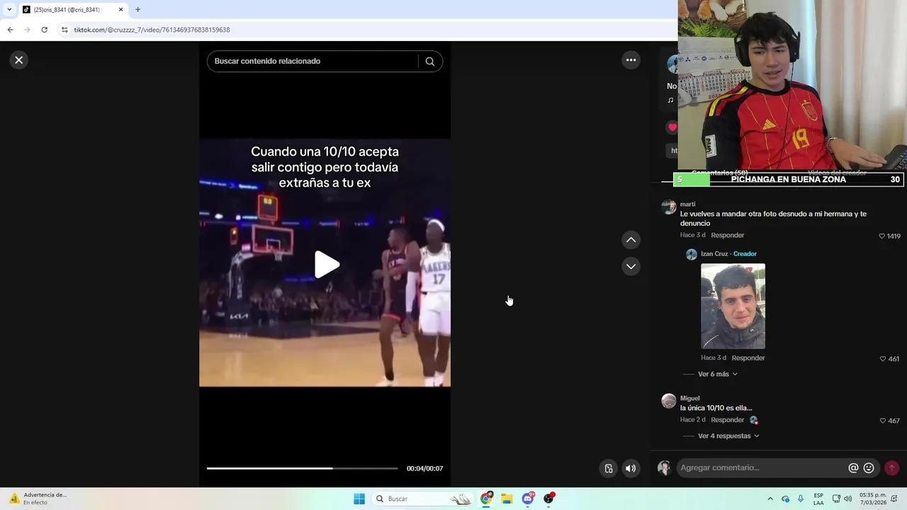Seek on the video progress bar
The image size is (907, 510).
tap(302, 468)
